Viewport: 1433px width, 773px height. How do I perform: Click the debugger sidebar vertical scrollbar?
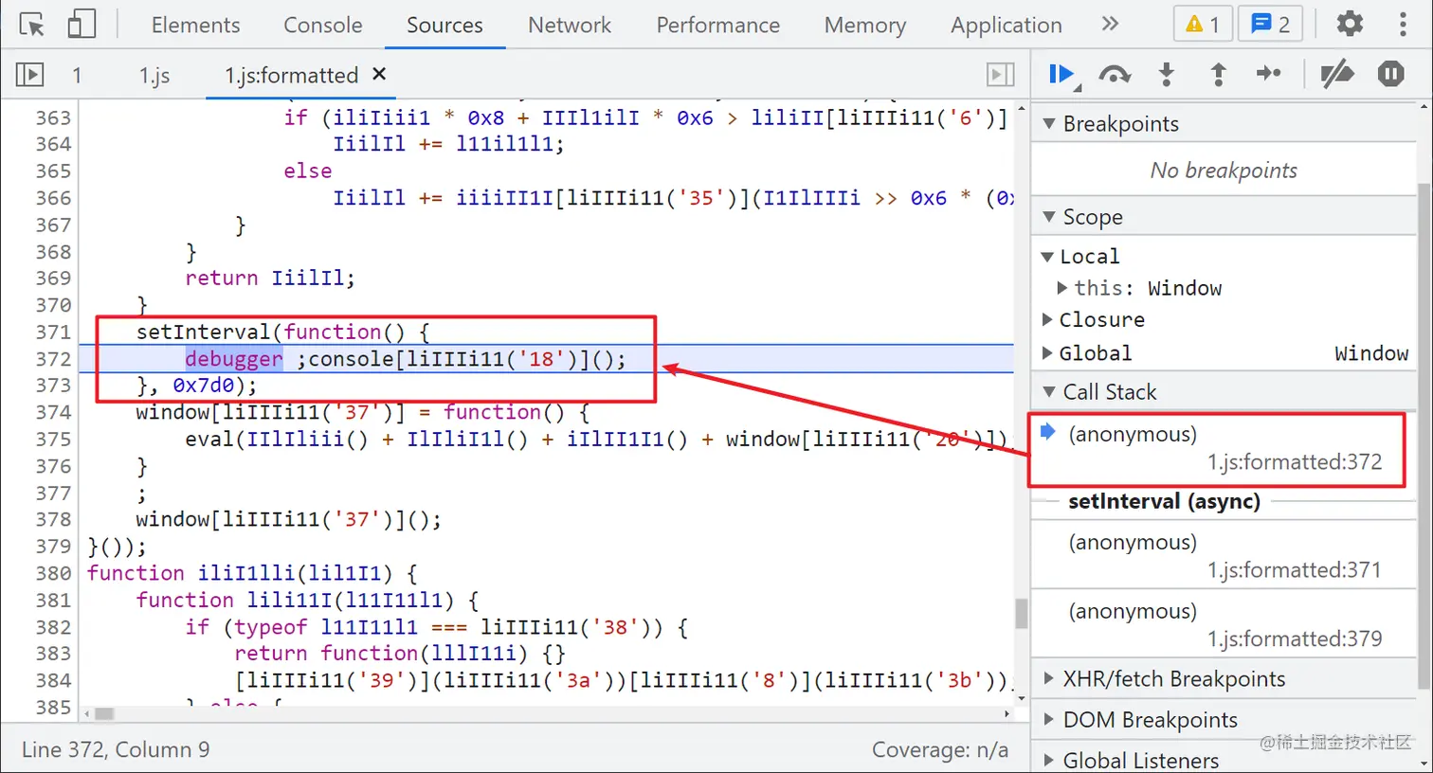point(1424,436)
